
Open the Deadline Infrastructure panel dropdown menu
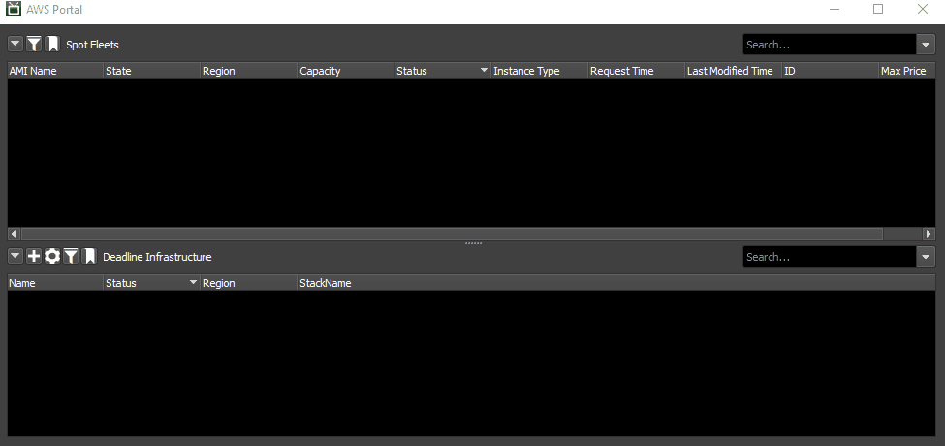pyautogui.click(x=16, y=256)
